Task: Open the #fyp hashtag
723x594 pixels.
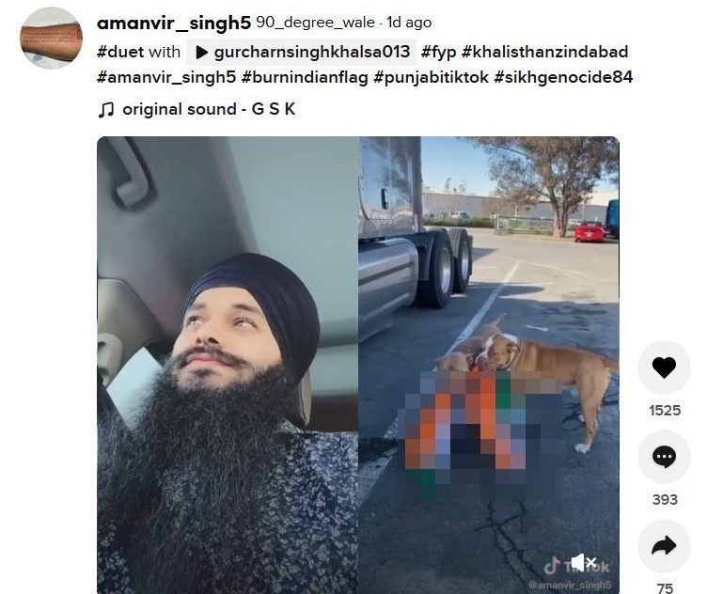Action: tap(438, 52)
